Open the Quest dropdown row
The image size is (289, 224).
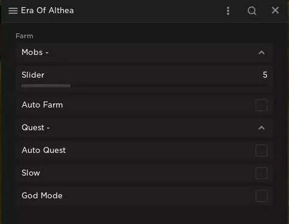(x=144, y=128)
